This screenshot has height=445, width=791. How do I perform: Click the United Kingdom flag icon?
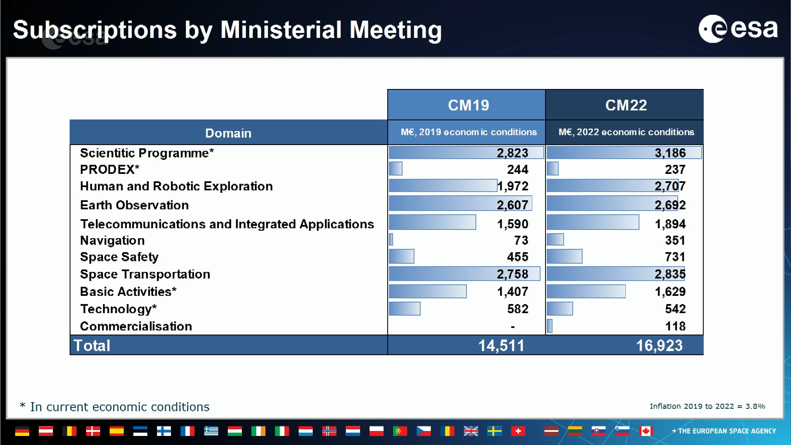(x=471, y=431)
